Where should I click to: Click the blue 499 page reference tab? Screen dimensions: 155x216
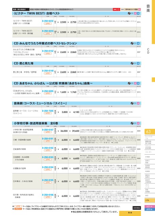[149, 209]
